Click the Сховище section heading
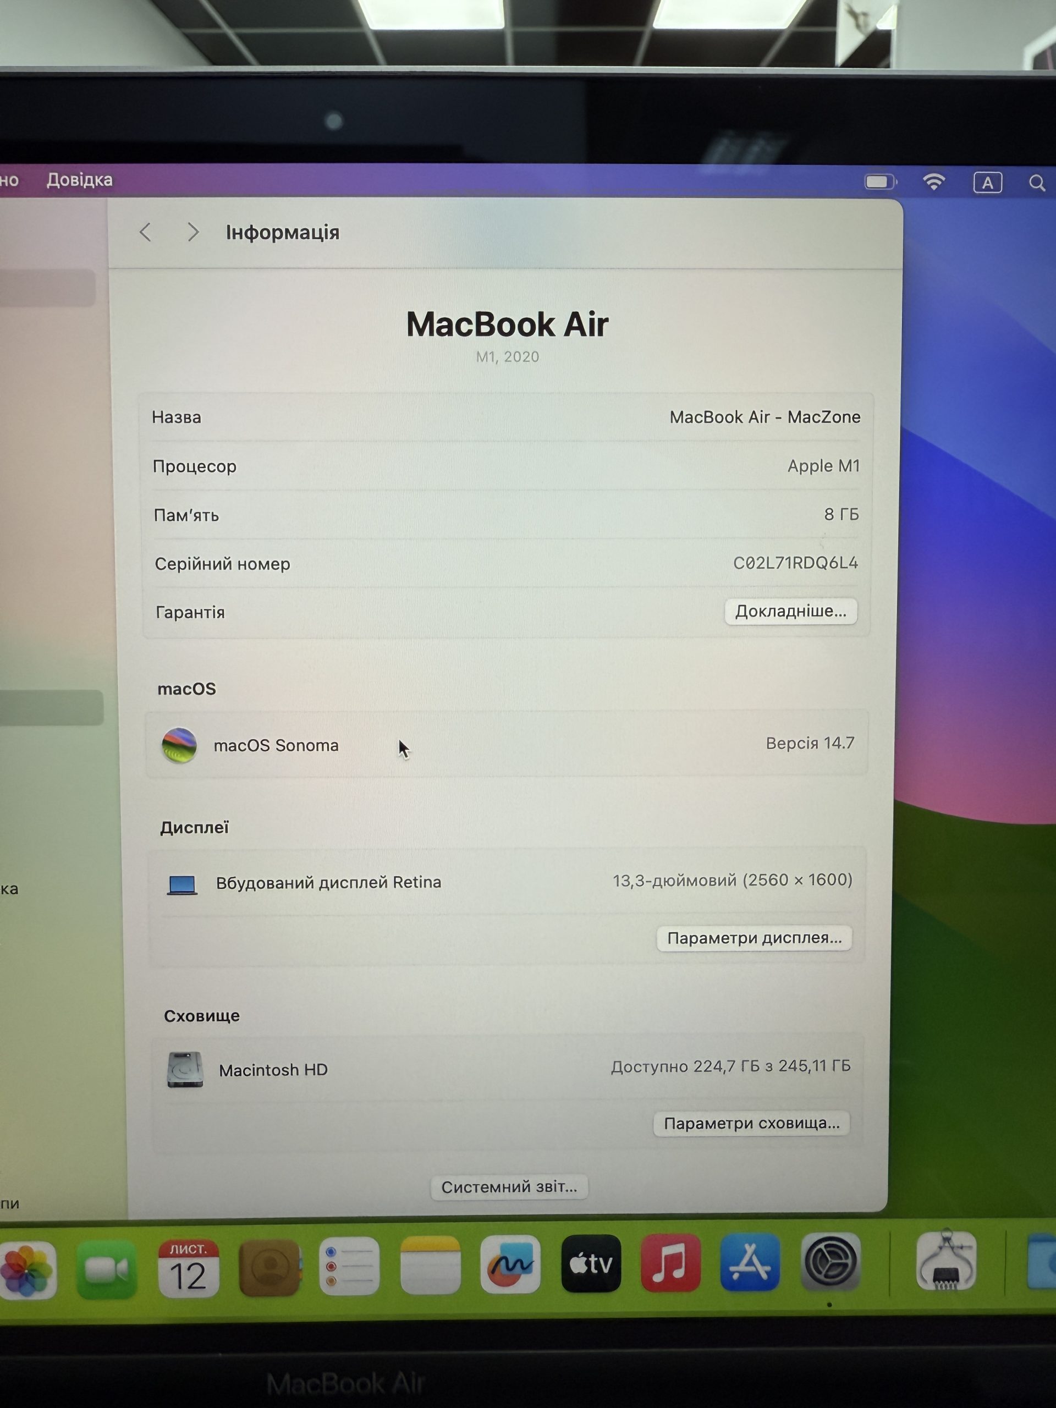This screenshot has width=1056, height=1408. 202,1015
